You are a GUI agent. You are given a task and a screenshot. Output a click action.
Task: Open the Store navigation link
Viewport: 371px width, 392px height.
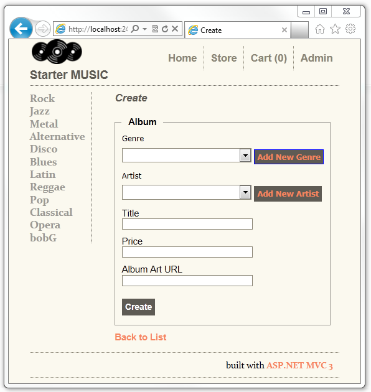(224, 58)
